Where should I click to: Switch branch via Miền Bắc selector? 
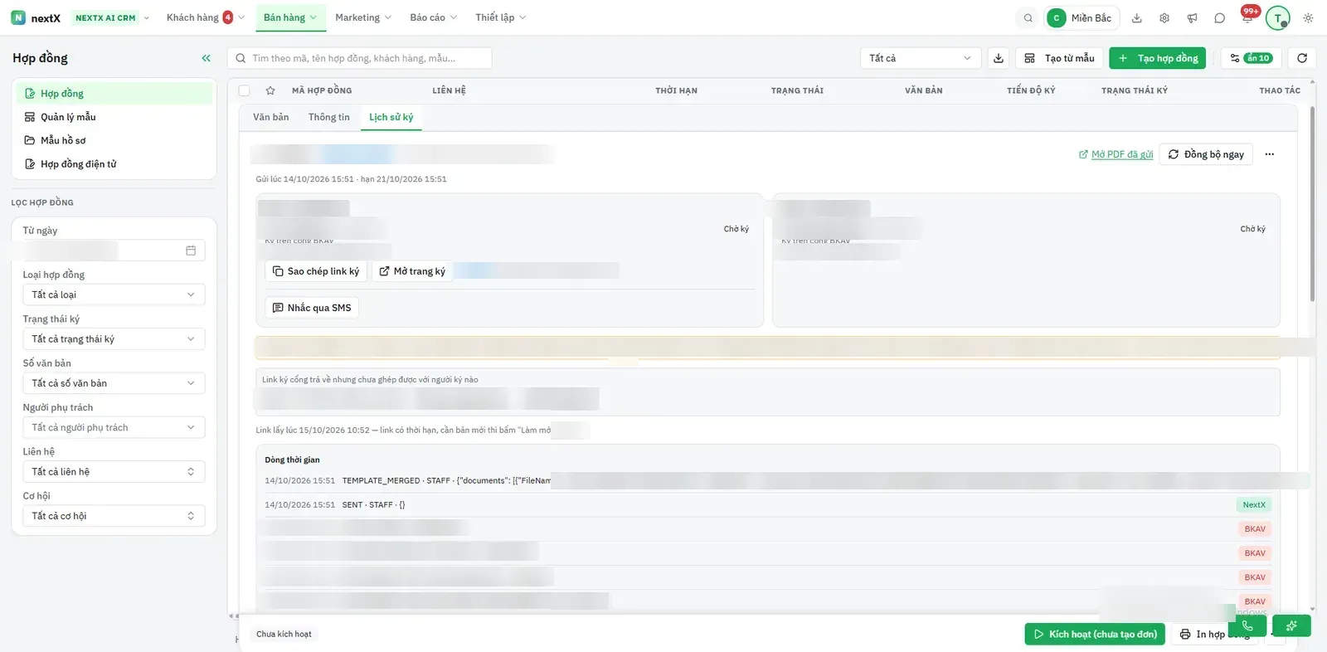click(x=1082, y=17)
